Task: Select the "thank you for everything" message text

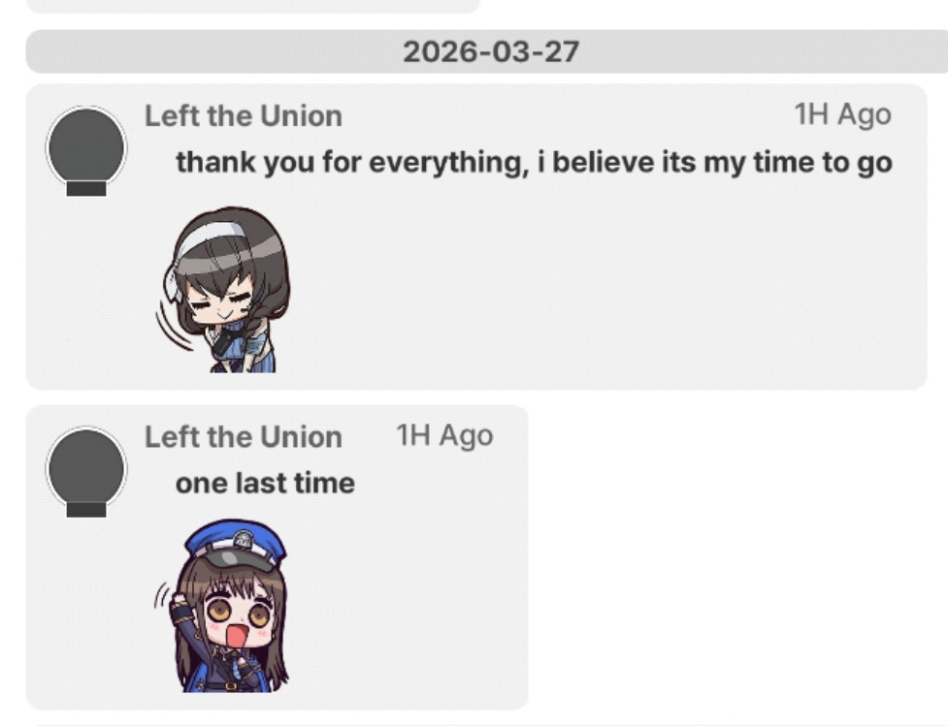Action: pos(534,163)
